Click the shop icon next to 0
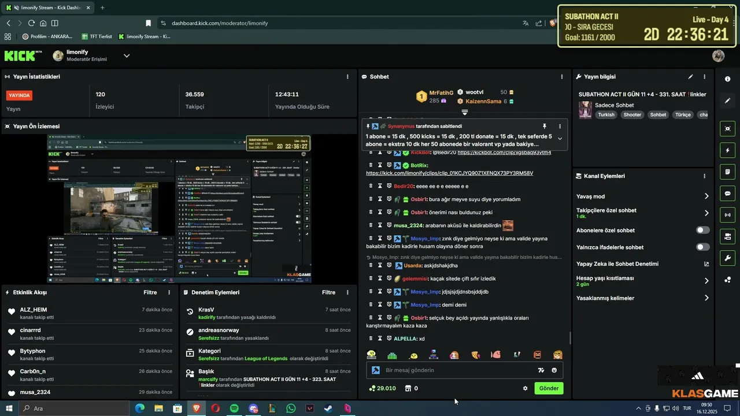The image size is (740, 416). click(x=408, y=388)
